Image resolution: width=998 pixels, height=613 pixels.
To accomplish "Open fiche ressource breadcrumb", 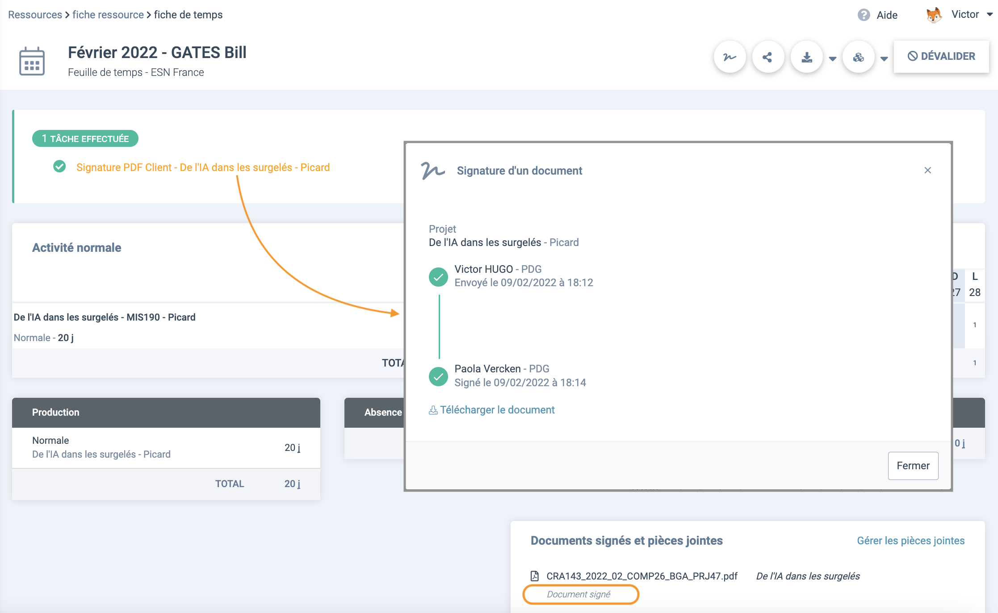I will [108, 15].
